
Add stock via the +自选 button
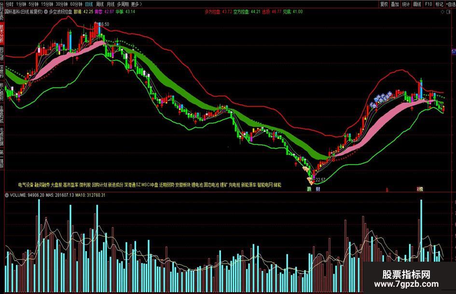451,4
